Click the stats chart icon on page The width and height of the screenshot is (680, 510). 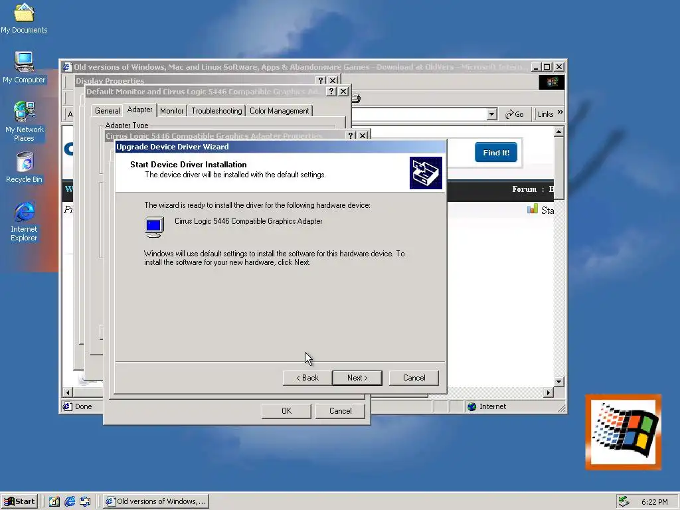point(533,209)
